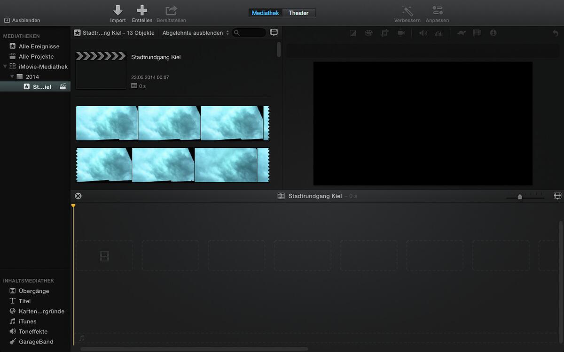Adjust the thumbnail zoom slider above the timeline
The width and height of the screenshot is (564, 352).
[519, 197]
